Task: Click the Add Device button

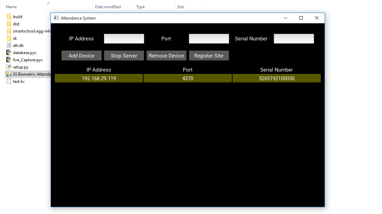Action: 81,56
